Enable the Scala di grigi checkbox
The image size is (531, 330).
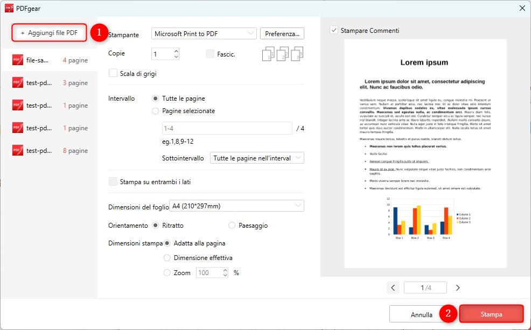(x=113, y=73)
